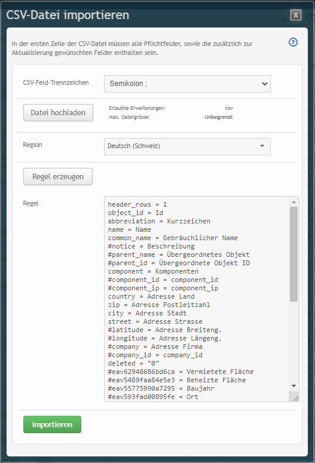Image resolution: width=315 pixels, height=463 pixels.
Task: Expand the Region dropdown showing Deutsch (Schweiz)
Action: coord(187,146)
